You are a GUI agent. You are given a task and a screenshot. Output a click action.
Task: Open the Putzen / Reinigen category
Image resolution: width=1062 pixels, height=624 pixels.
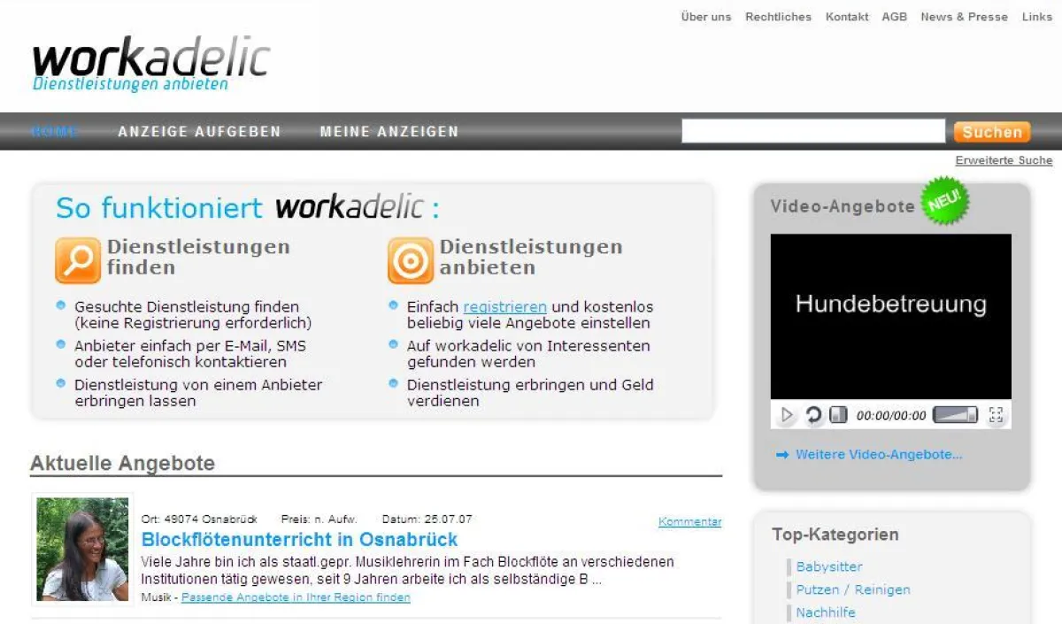(853, 589)
